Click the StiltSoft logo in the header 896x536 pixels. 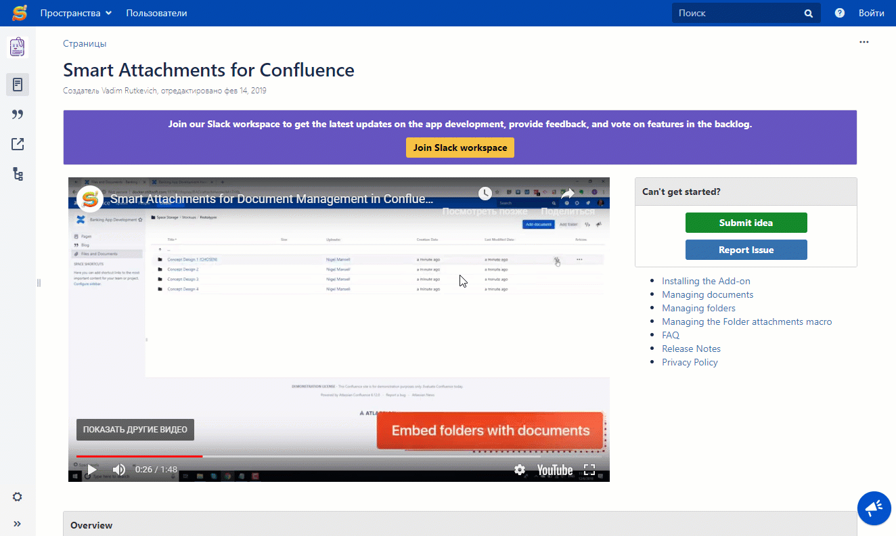coord(20,13)
